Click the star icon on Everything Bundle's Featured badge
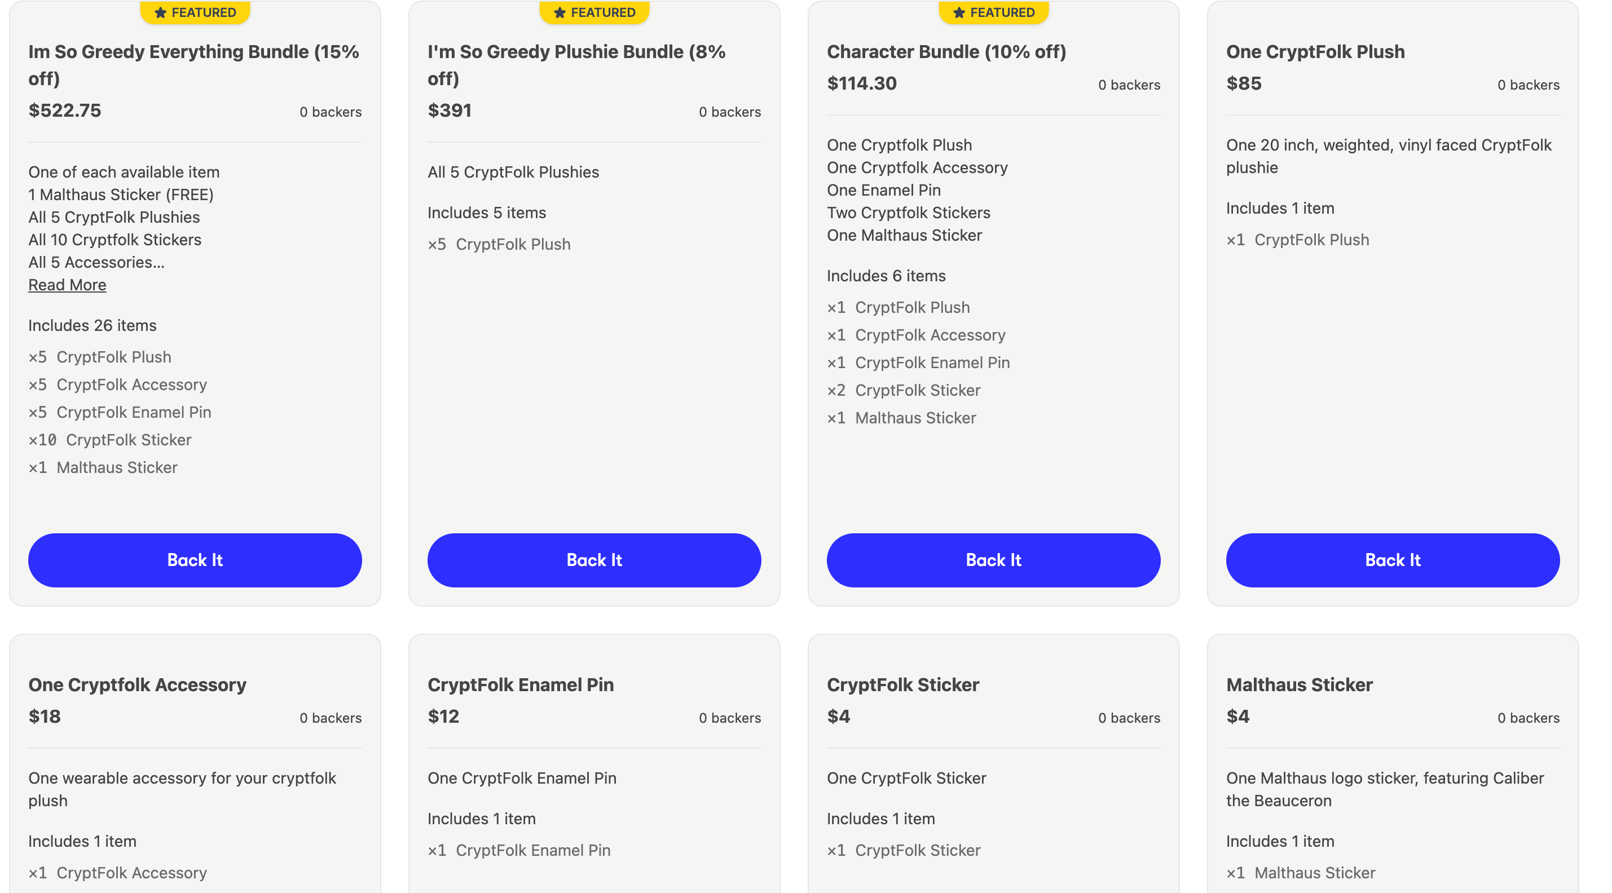Viewport: 1612px width, 893px height. tap(161, 12)
